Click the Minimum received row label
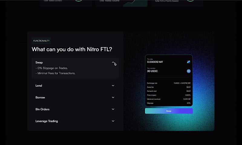Viewport: 242px width, 145px height. click(154, 99)
